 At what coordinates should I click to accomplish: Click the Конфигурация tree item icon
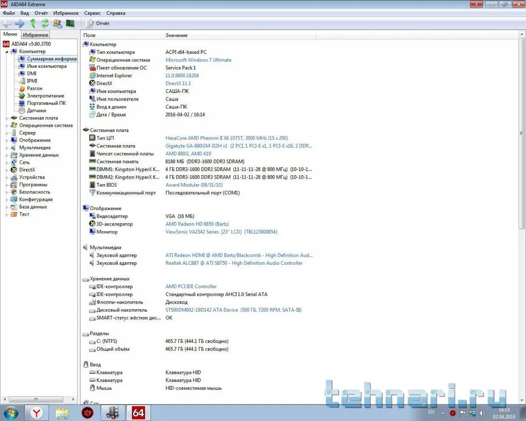click(x=14, y=199)
